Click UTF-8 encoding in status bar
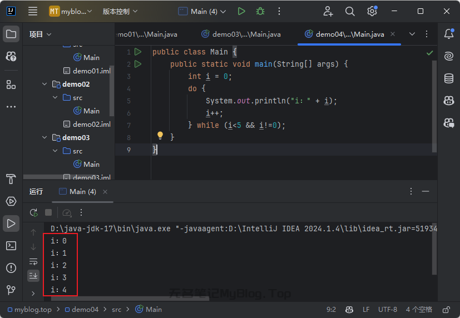The image size is (460, 318). click(388, 310)
